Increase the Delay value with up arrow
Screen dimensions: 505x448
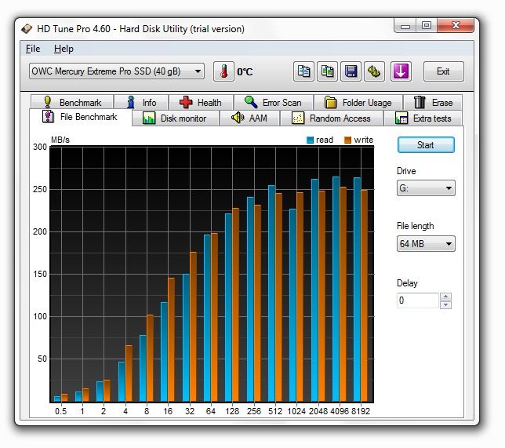(445, 297)
